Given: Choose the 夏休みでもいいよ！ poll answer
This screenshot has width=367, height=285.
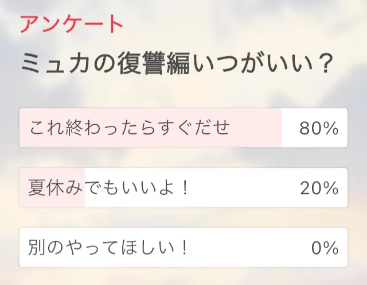Looking at the screenshot, I should tap(109, 188).
